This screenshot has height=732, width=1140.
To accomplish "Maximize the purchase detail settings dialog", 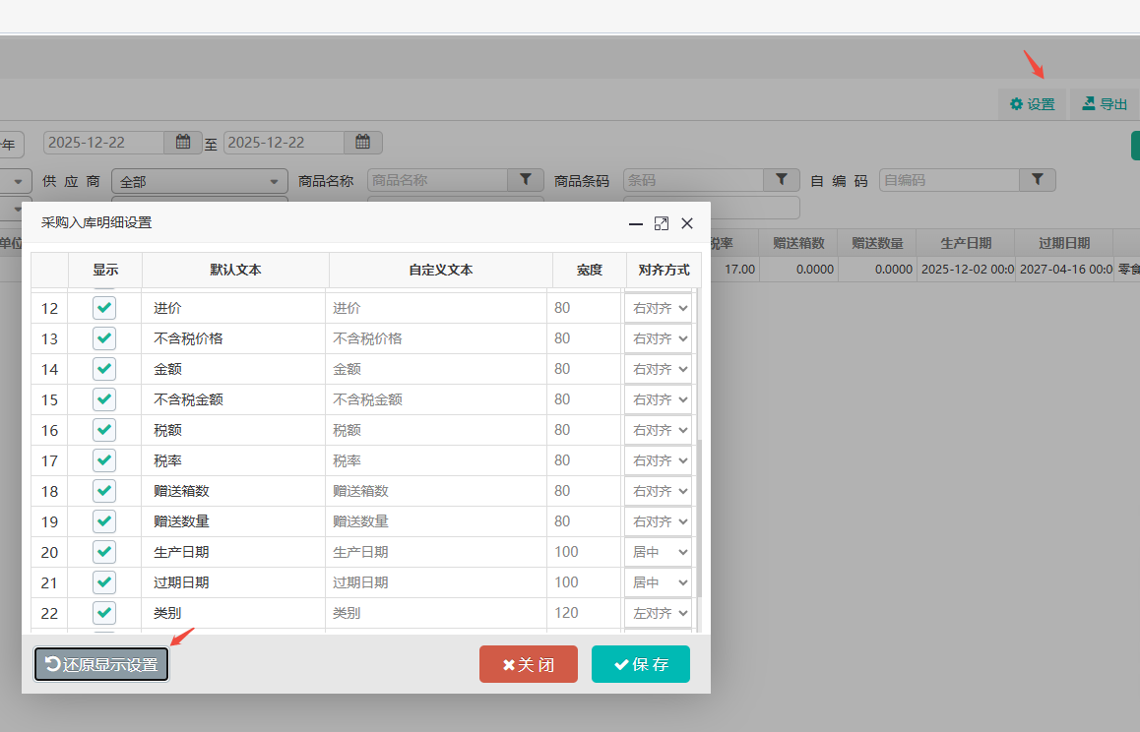I will (662, 223).
